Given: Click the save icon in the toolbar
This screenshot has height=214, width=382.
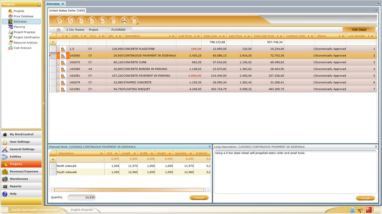Looking at the screenshot, I should tap(70, 21).
